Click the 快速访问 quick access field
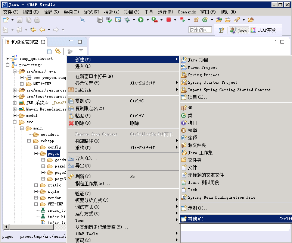The image size is (292, 243). [200, 30]
